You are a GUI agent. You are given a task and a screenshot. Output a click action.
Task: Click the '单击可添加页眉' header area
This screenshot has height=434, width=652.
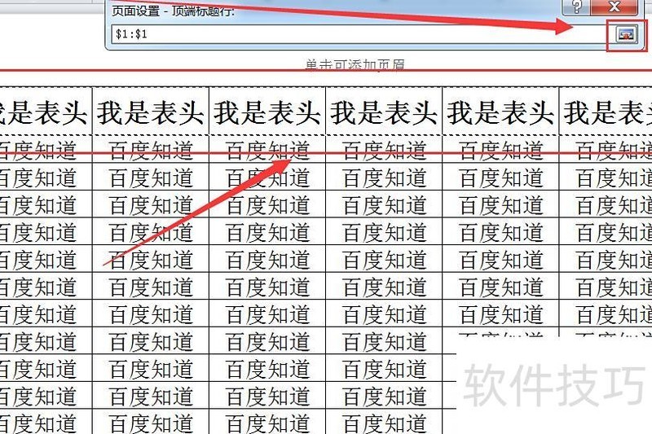[355, 65]
